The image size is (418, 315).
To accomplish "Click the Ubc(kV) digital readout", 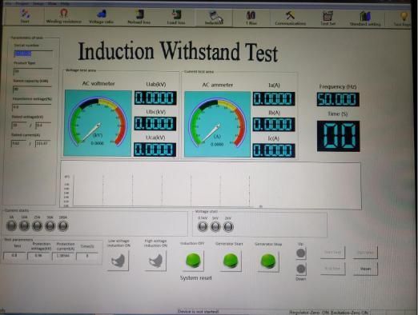I will tap(155, 123).
